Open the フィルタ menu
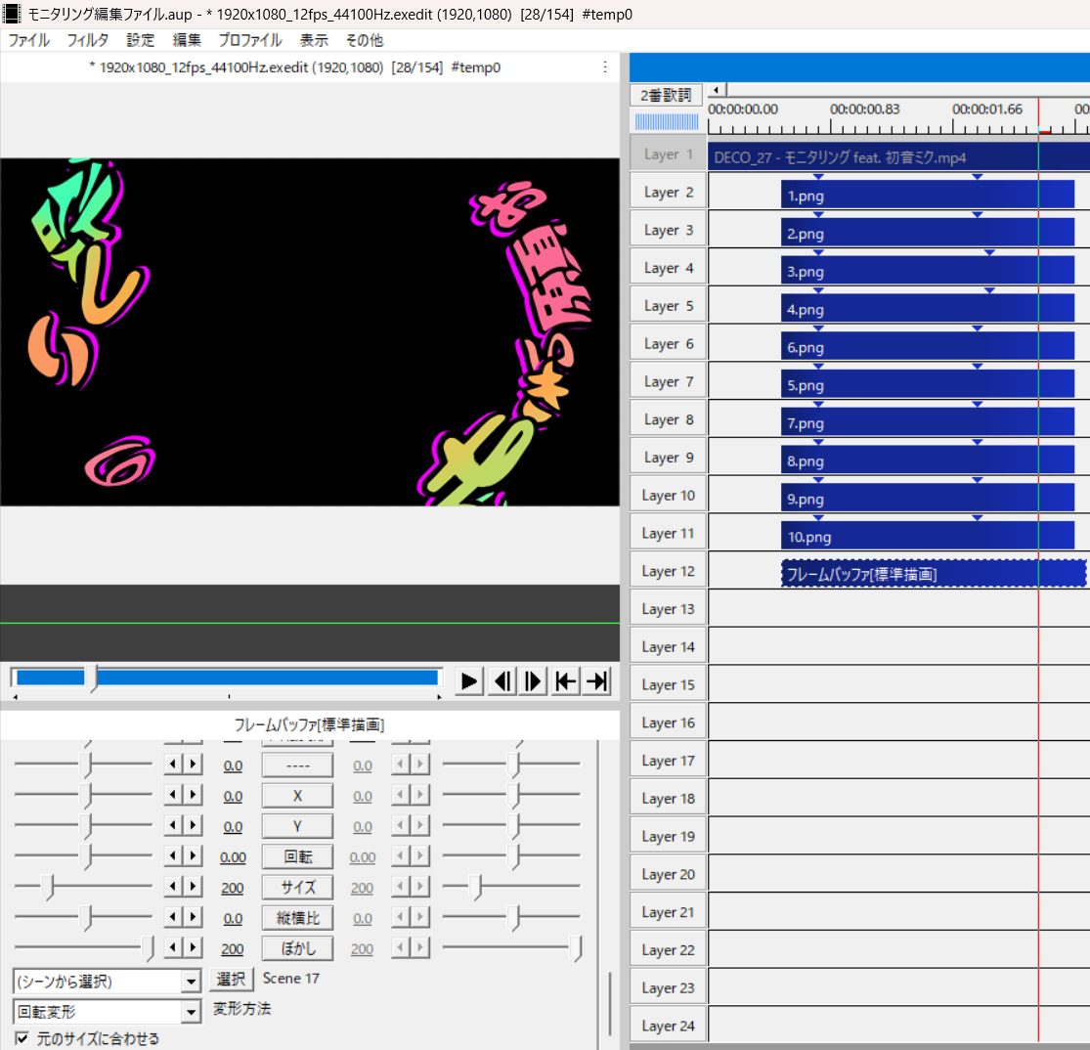This screenshot has height=1050, width=1090. pyautogui.click(x=87, y=40)
